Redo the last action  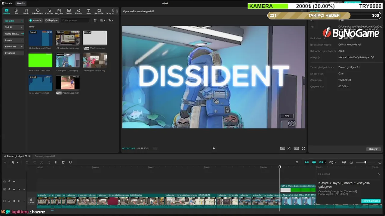coord(34,162)
